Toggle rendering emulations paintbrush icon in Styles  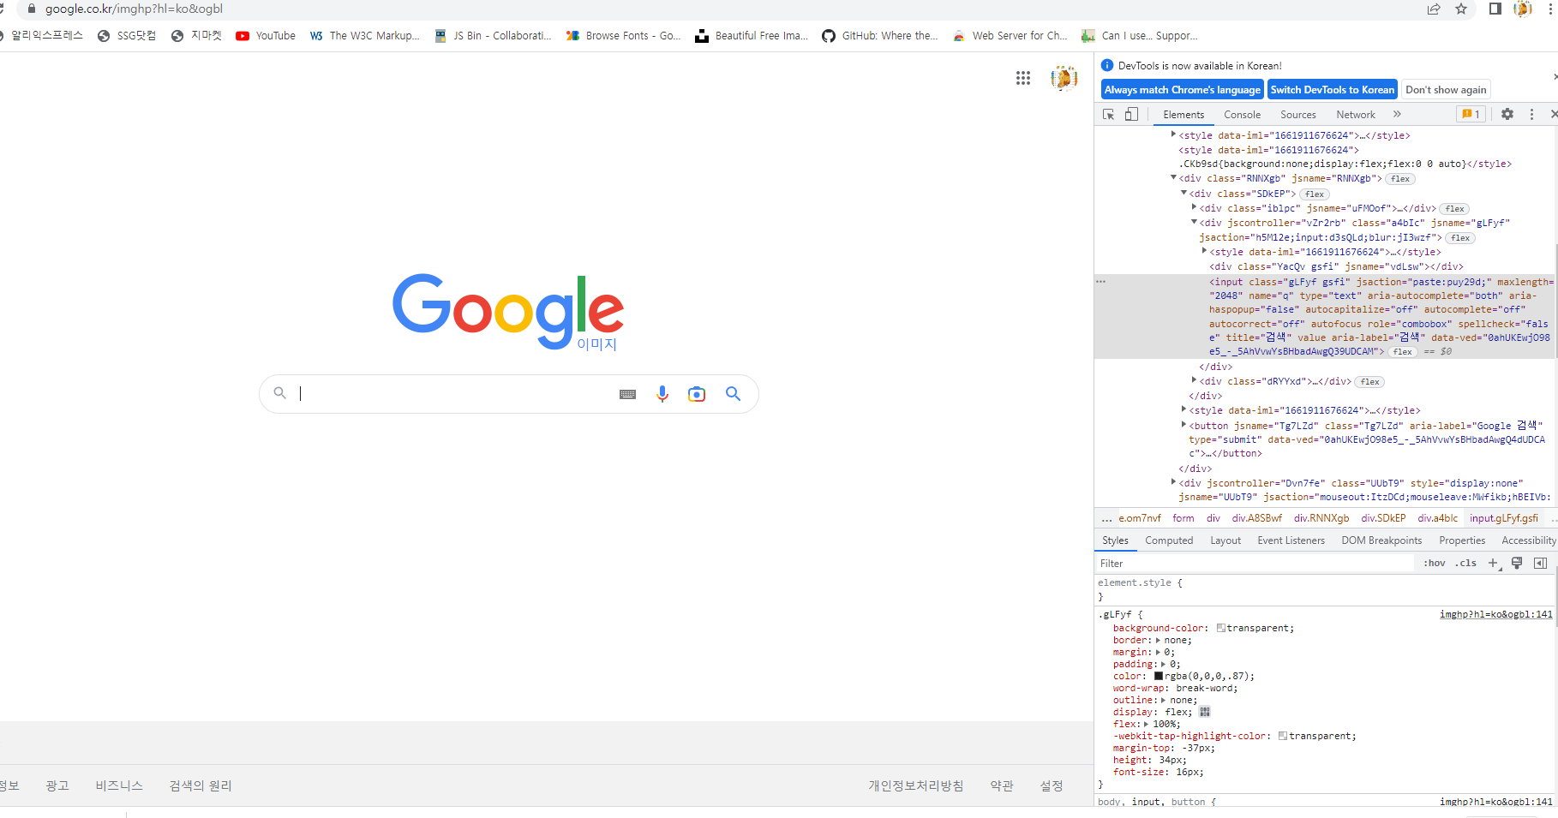click(x=1517, y=563)
